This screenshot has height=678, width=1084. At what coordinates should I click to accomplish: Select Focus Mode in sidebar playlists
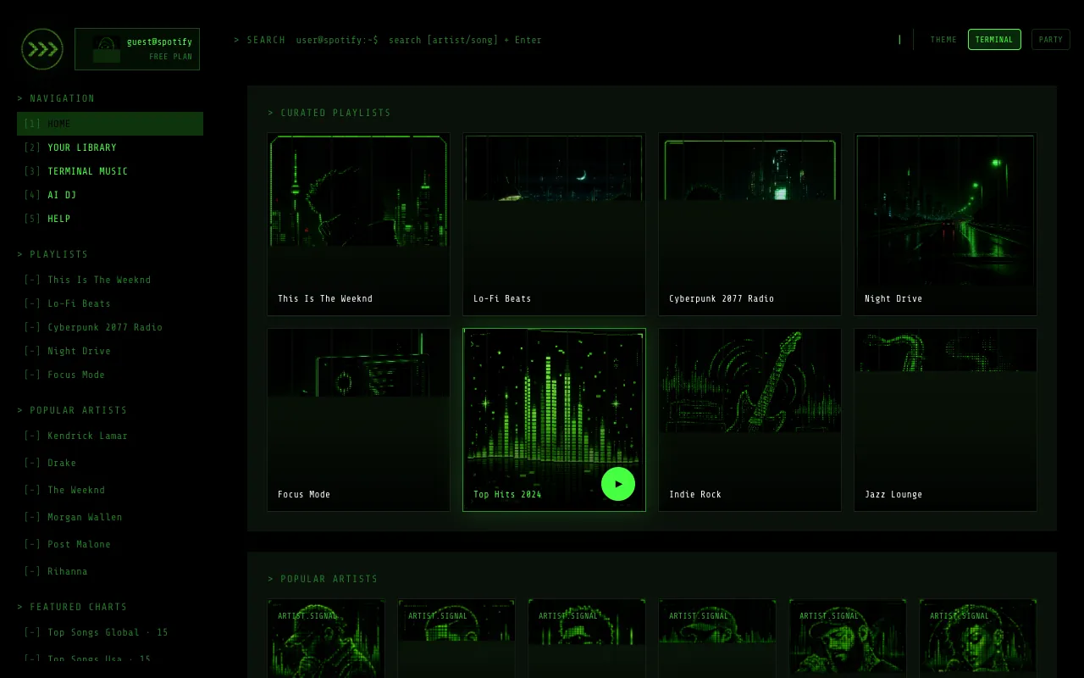click(110, 375)
